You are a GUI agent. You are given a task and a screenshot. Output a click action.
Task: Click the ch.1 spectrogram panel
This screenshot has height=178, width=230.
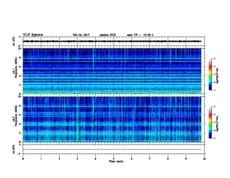tap(112, 71)
